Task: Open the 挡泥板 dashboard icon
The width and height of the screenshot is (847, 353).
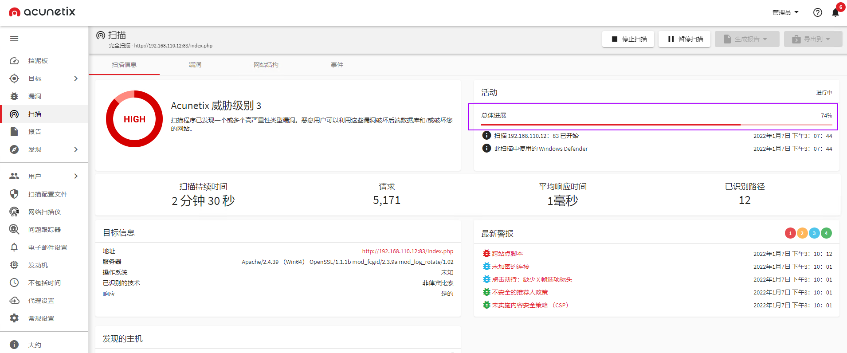Action: [x=14, y=61]
